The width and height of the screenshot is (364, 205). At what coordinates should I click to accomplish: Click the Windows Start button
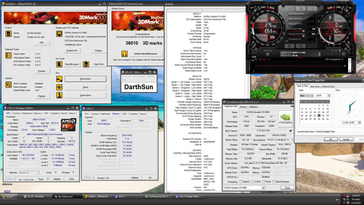pyautogui.click(x=8, y=197)
